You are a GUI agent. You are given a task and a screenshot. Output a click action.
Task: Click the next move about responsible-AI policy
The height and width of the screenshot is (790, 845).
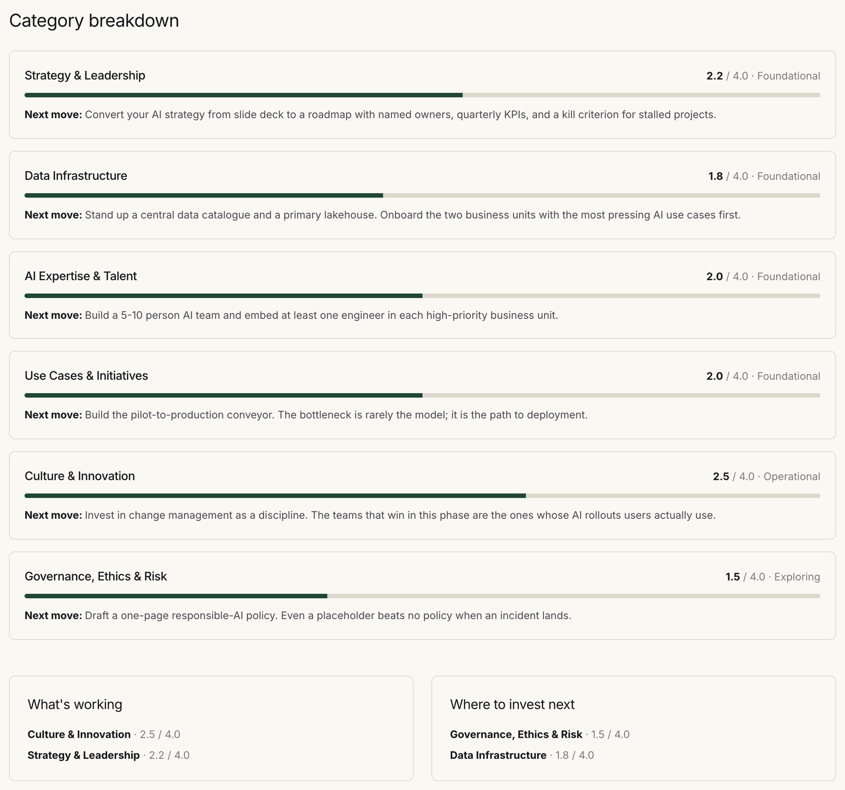[x=298, y=615]
